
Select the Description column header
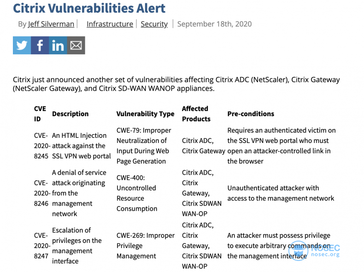point(70,114)
